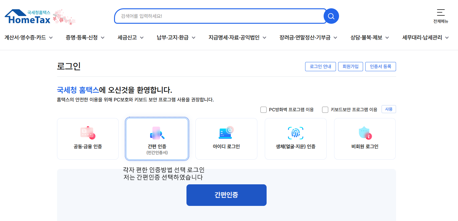
Task: Click the search magnifier icon
Action: click(x=331, y=16)
